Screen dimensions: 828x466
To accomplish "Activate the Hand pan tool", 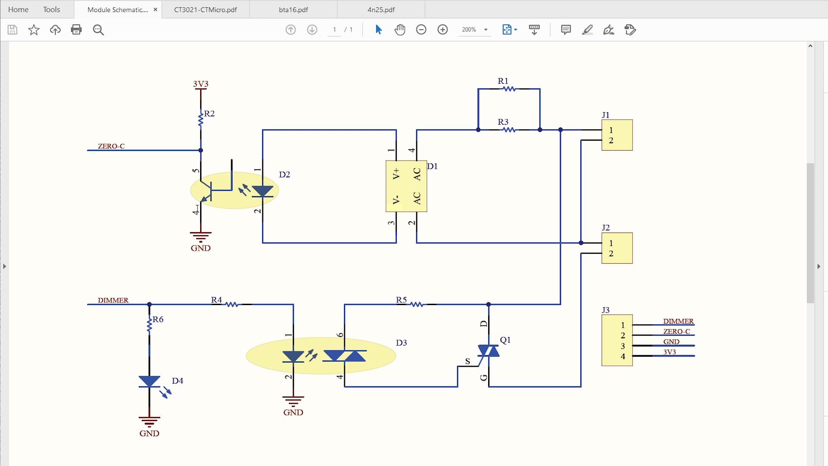I will (399, 29).
